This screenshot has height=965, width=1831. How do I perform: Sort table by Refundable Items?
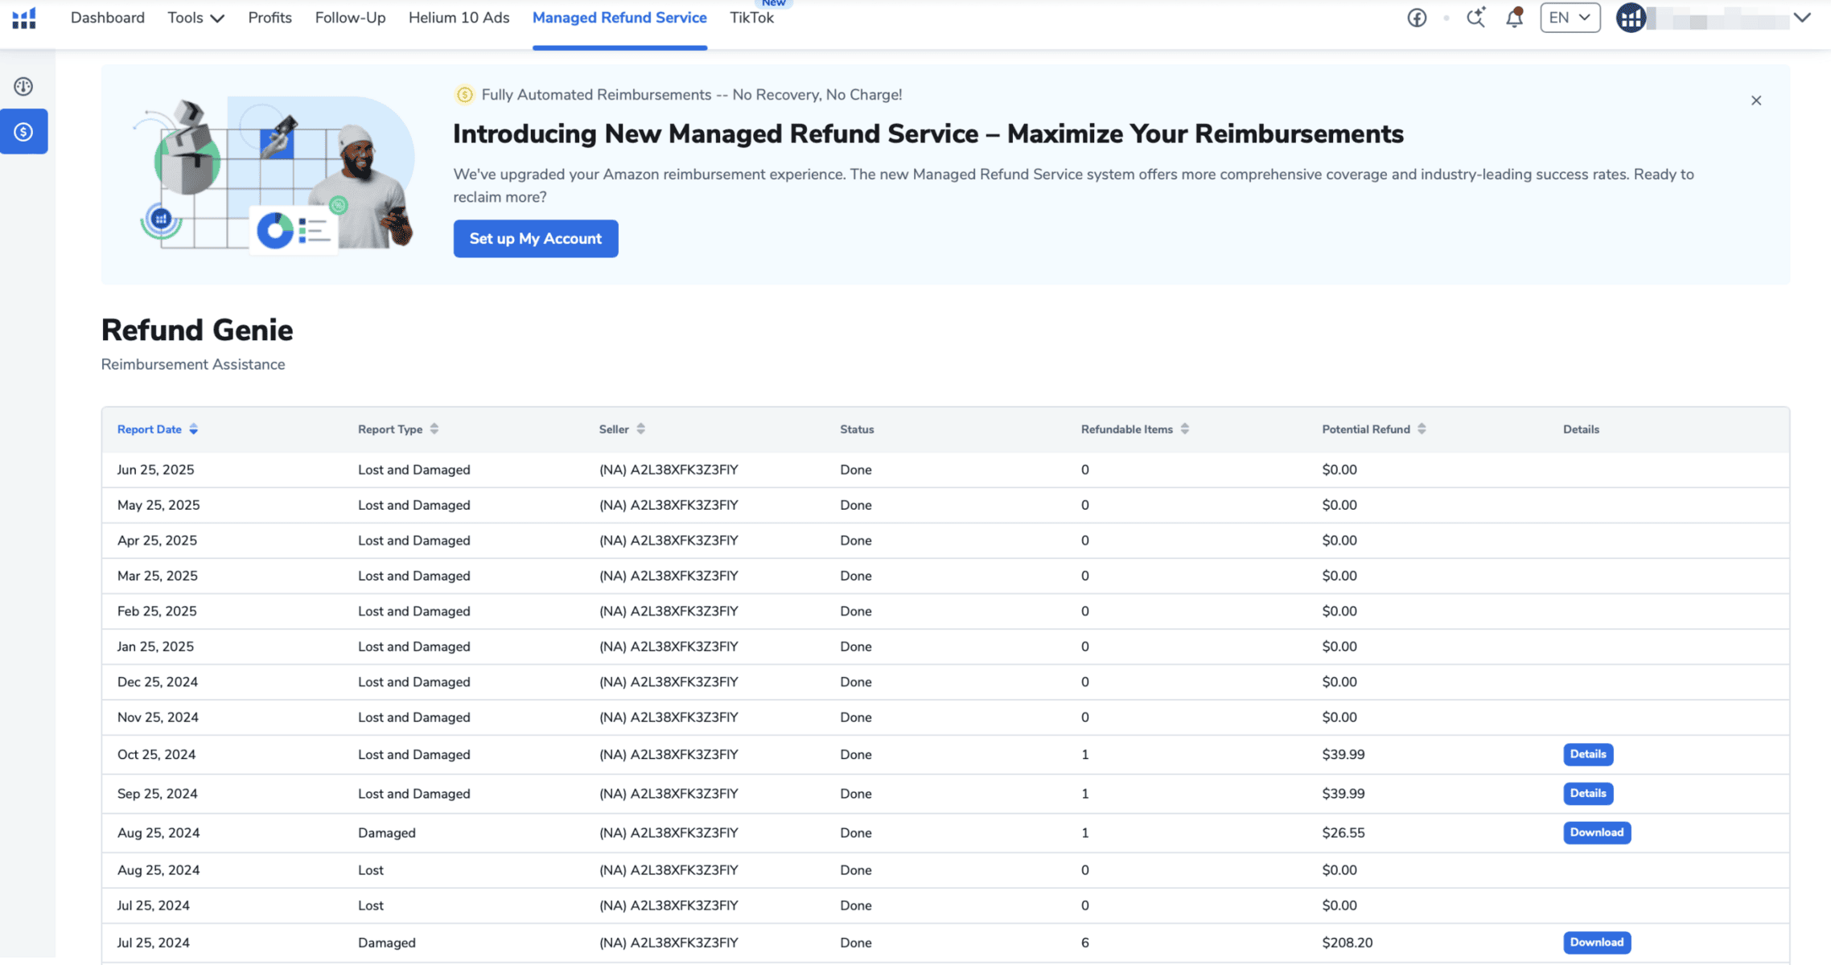click(x=1134, y=429)
